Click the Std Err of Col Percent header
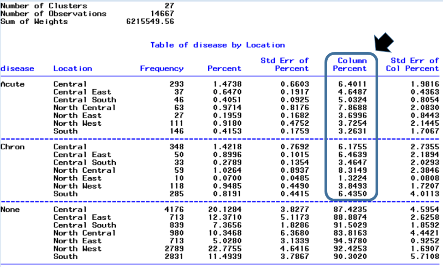 point(412,65)
